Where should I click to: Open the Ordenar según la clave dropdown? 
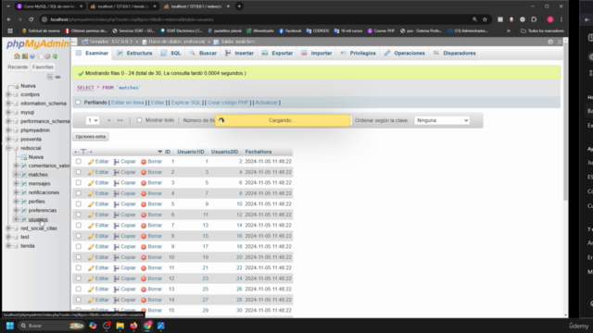[x=442, y=120]
